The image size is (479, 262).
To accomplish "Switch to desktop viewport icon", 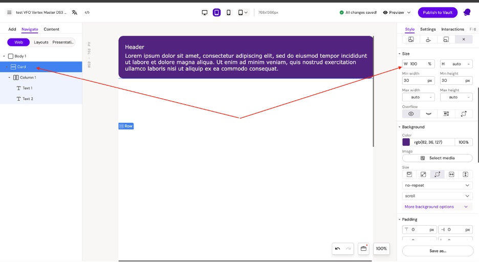I will click(x=205, y=12).
